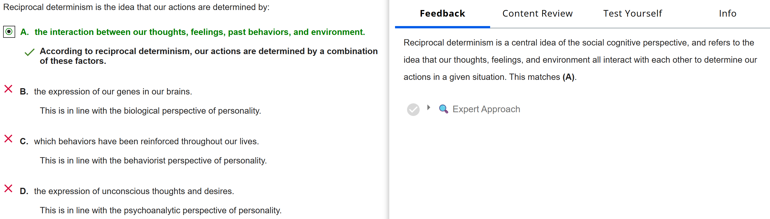Click the red X beside answer D

[8, 189]
